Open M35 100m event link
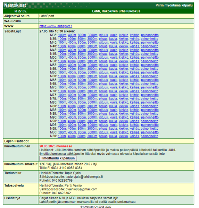The height and width of the screenshot is (208, 199). pos(62,35)
